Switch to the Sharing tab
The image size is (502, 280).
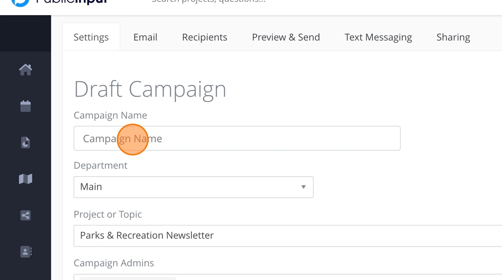click(453, 37)
